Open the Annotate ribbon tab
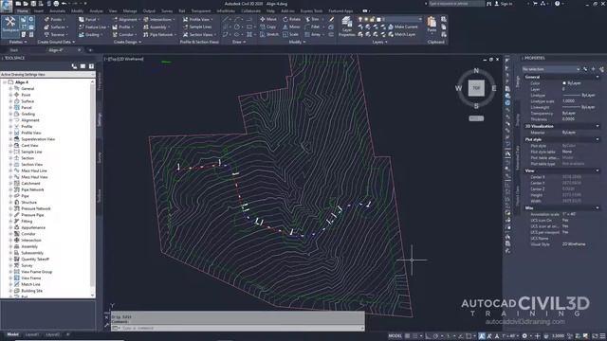607x341 pixels. (57, 11)
